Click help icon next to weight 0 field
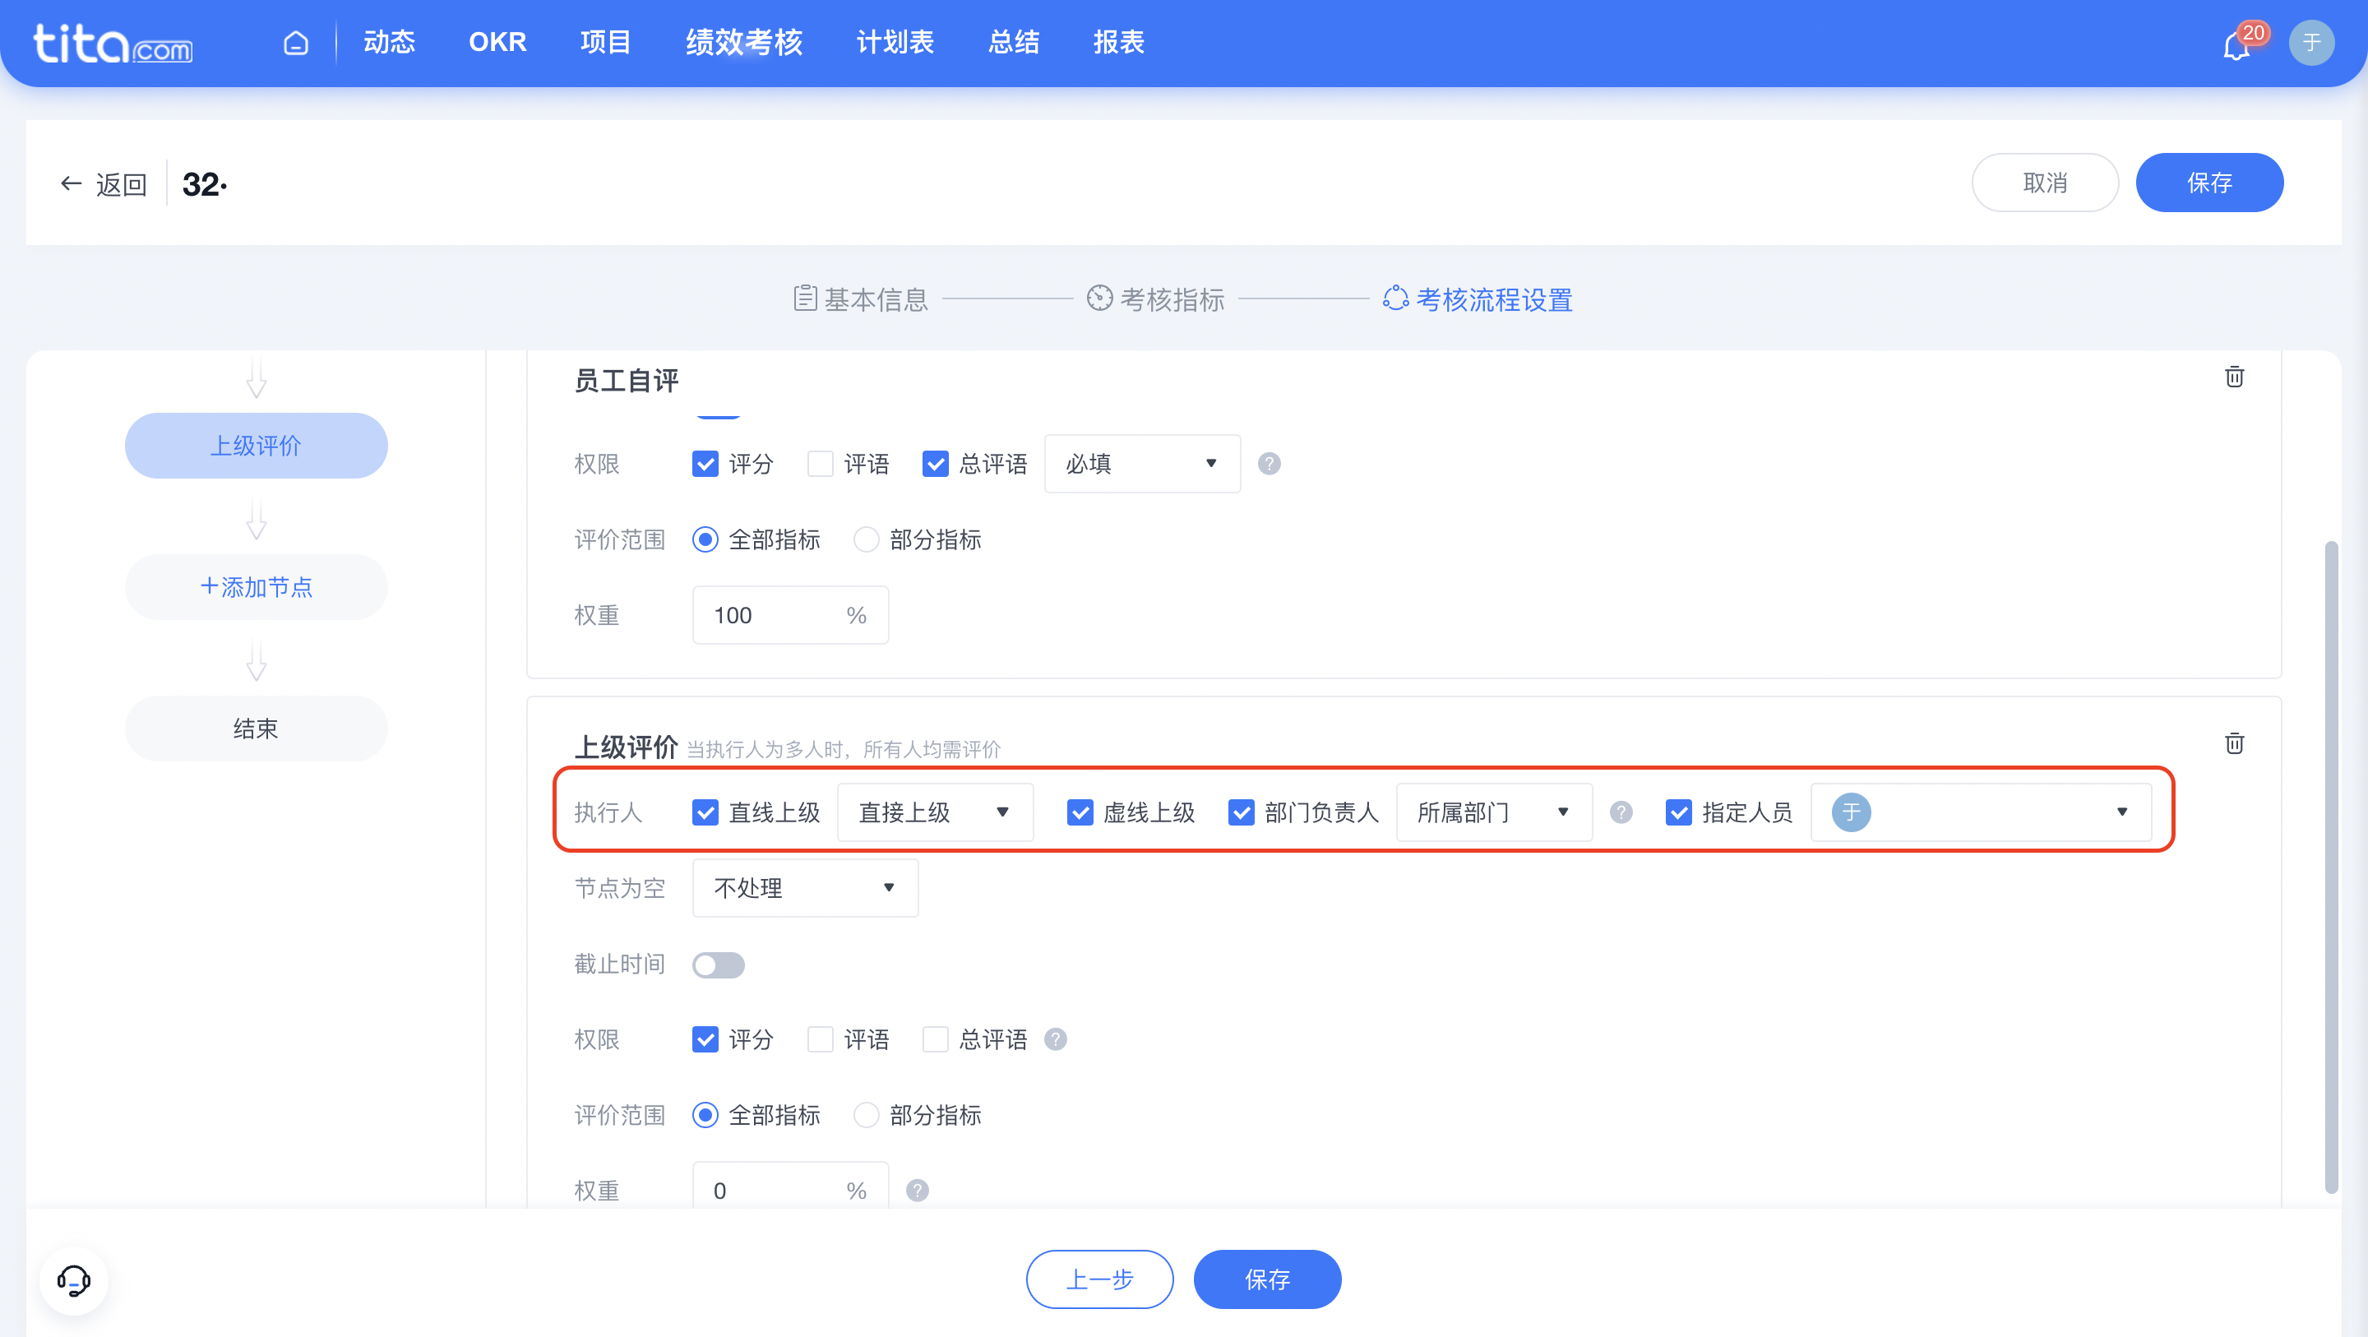Viewport: 2368px width, 1337px height. 917,1190
